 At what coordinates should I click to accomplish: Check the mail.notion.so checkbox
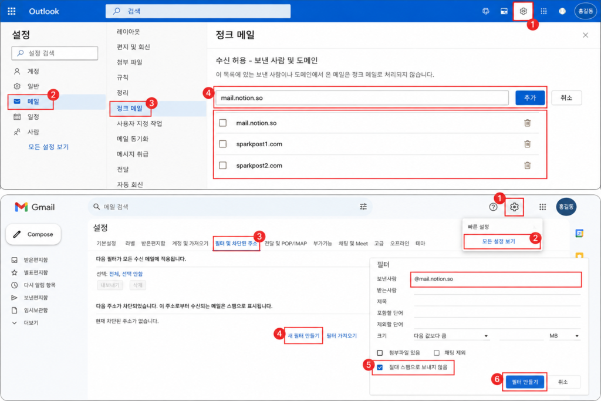pyautogui.click(x=222, y=123)
